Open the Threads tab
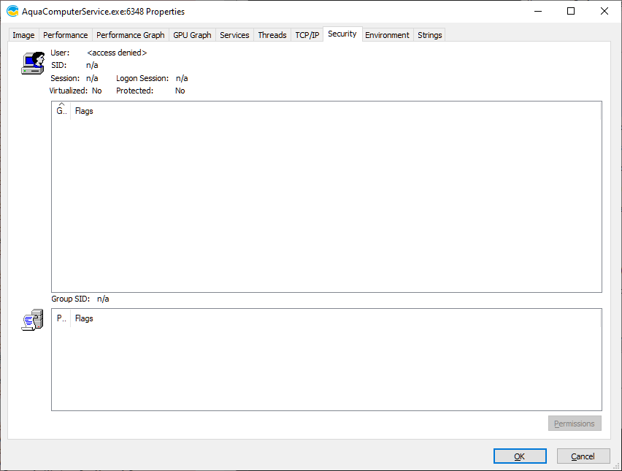The width and height of the screenshot is (622, 471). tap(272, 35)
